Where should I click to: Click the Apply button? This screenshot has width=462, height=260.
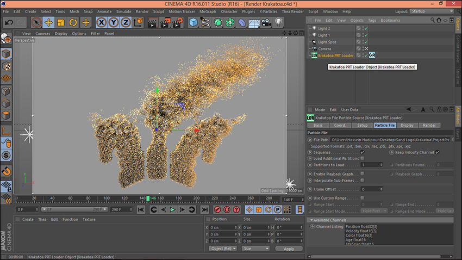[x=289, y=249]
